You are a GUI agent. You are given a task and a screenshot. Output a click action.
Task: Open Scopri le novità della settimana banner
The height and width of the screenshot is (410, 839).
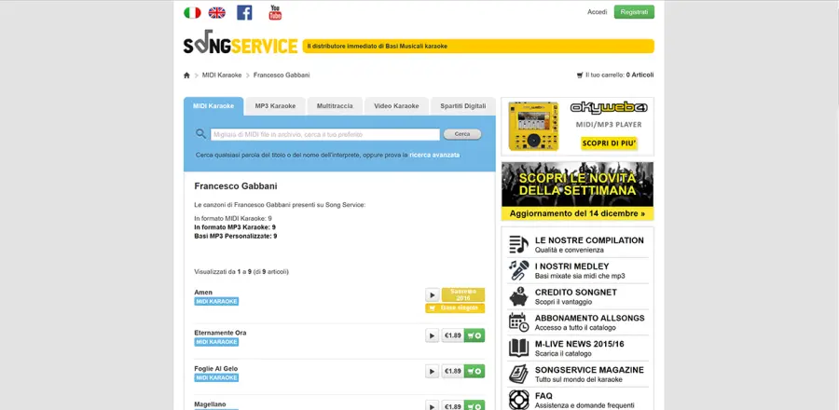577,184
